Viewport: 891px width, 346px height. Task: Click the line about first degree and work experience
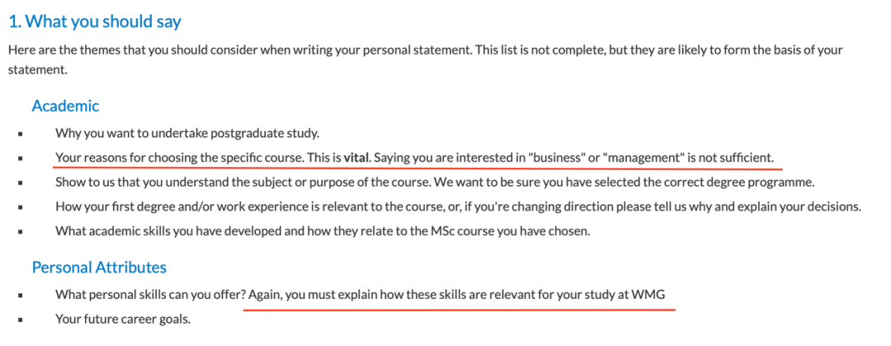(458, 207)
